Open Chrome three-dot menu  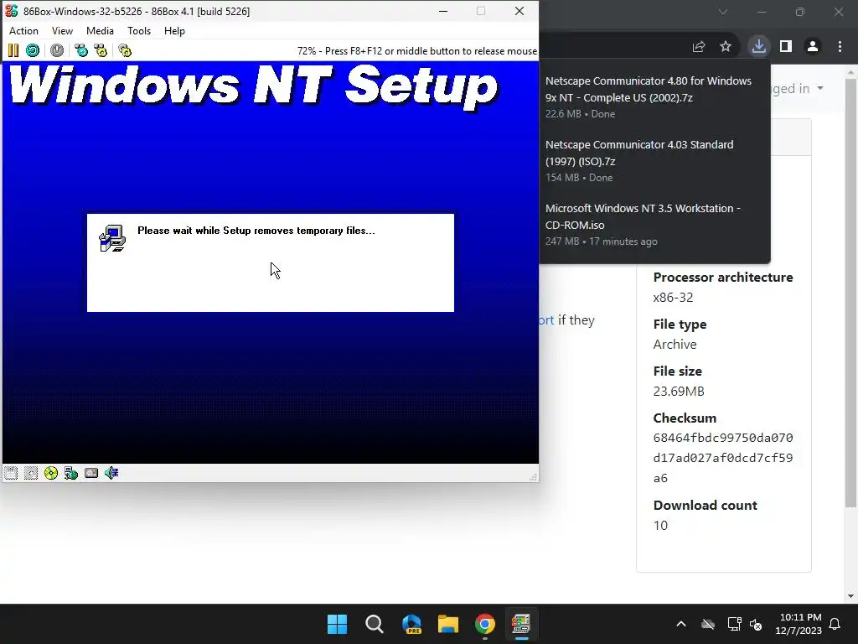[840, 47]
